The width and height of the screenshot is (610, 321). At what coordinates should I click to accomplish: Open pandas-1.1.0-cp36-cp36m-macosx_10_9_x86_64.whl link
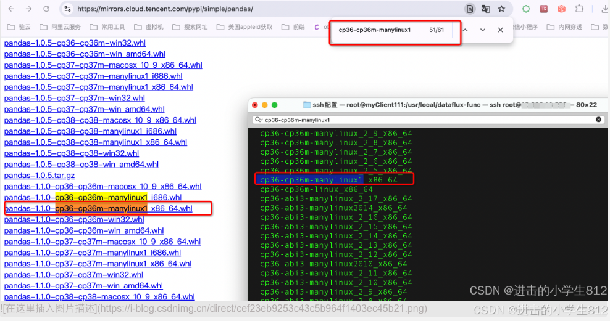[x=102, y=186]
